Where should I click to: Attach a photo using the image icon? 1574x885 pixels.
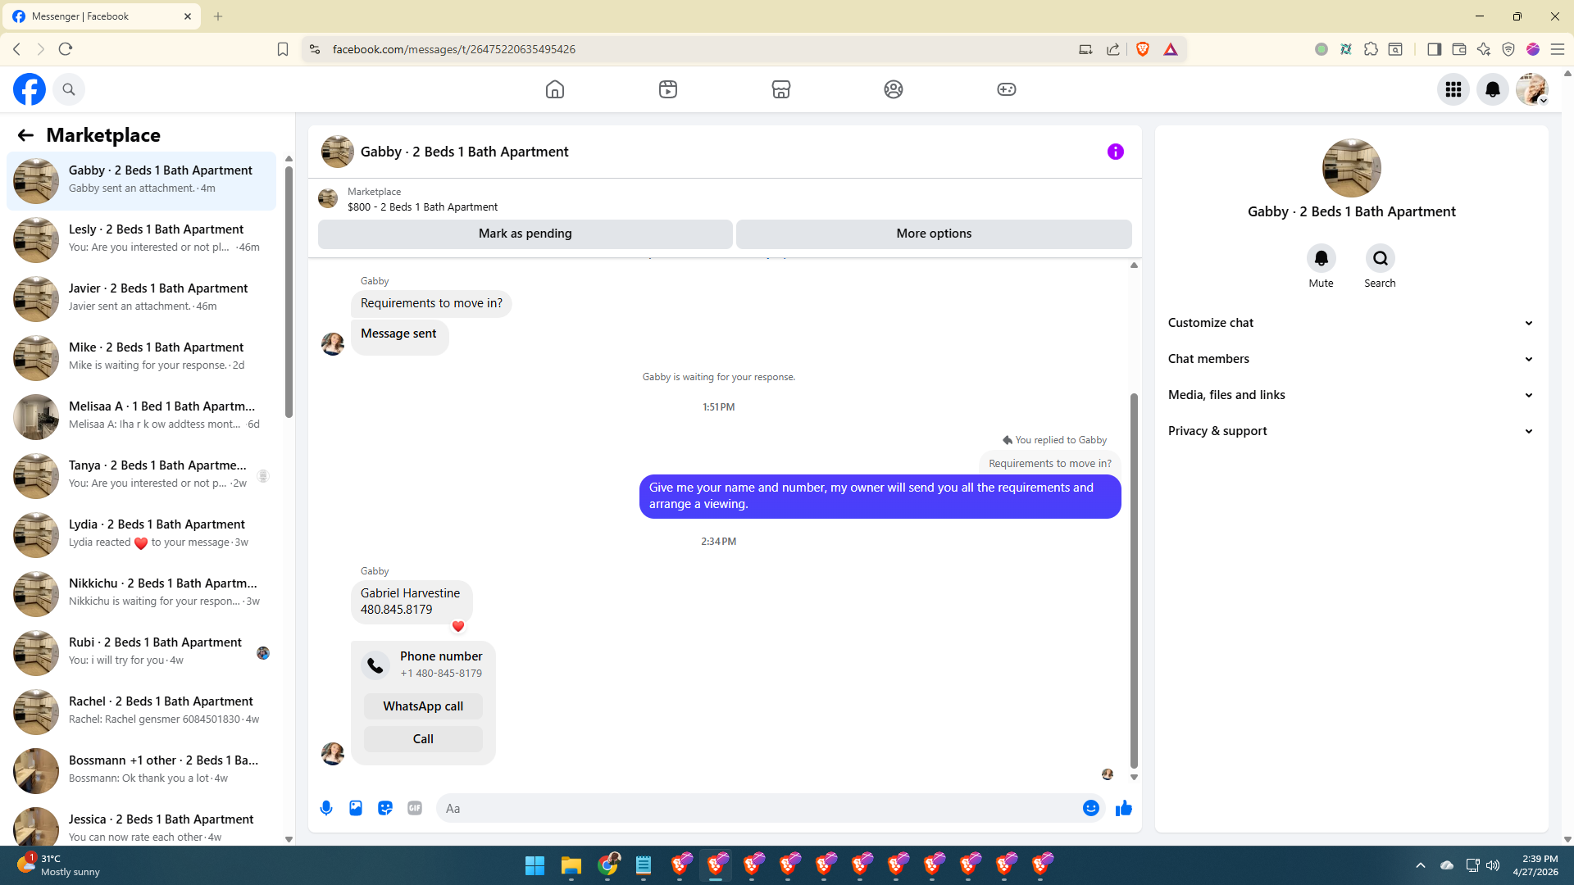click(x=356, y=808)
